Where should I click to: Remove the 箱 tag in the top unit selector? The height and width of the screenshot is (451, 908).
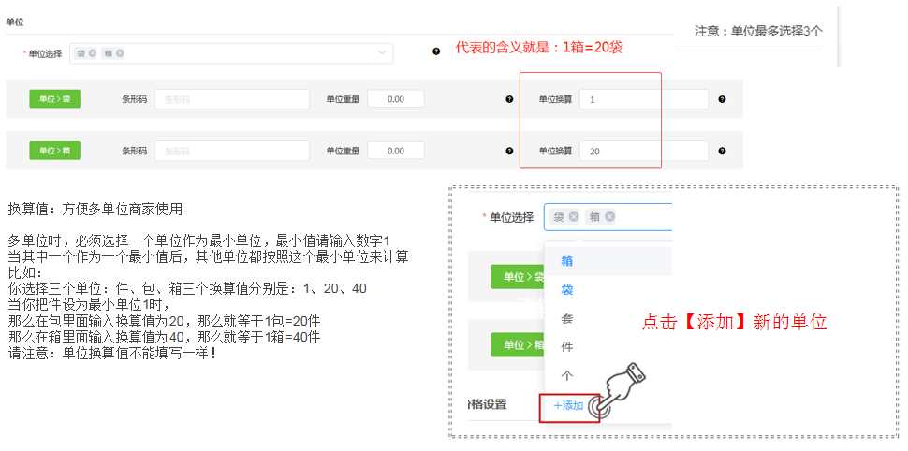click(119, 52)
